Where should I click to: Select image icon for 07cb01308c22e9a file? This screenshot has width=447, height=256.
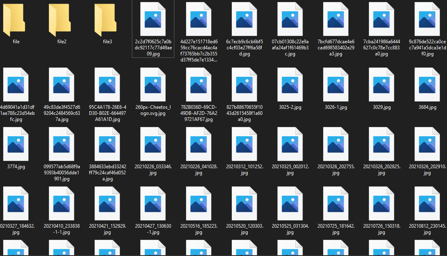tap(290, 19)
